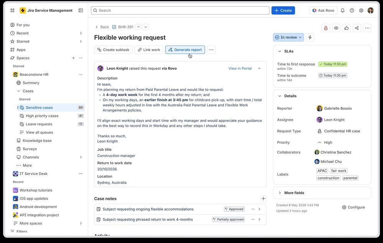Open the app switcher grid icon
The width and height of the screenshot is (383, 243).
coord(12,10)
